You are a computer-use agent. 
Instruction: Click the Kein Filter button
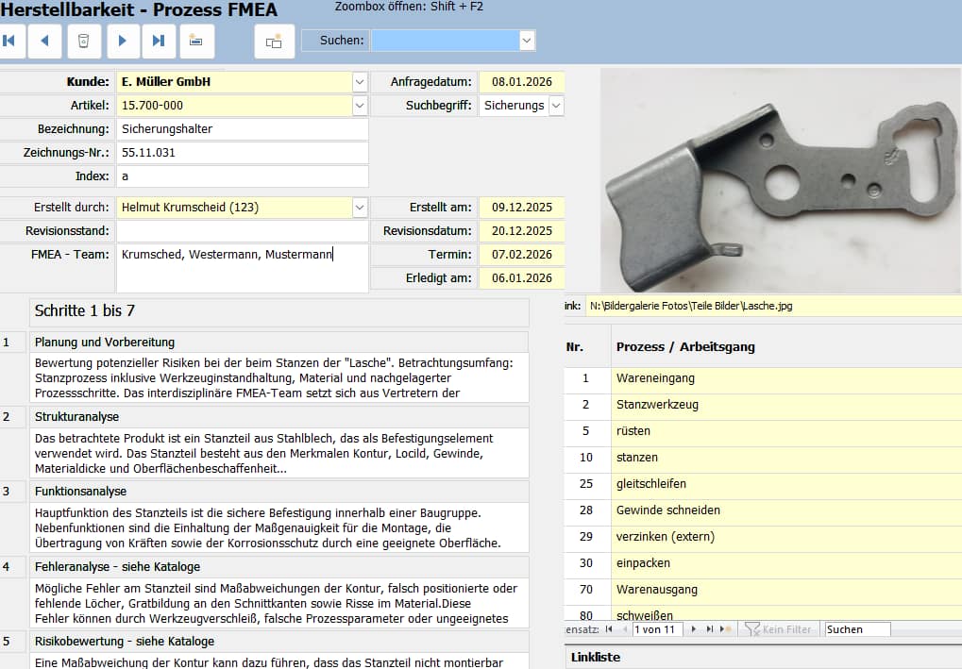779,629
